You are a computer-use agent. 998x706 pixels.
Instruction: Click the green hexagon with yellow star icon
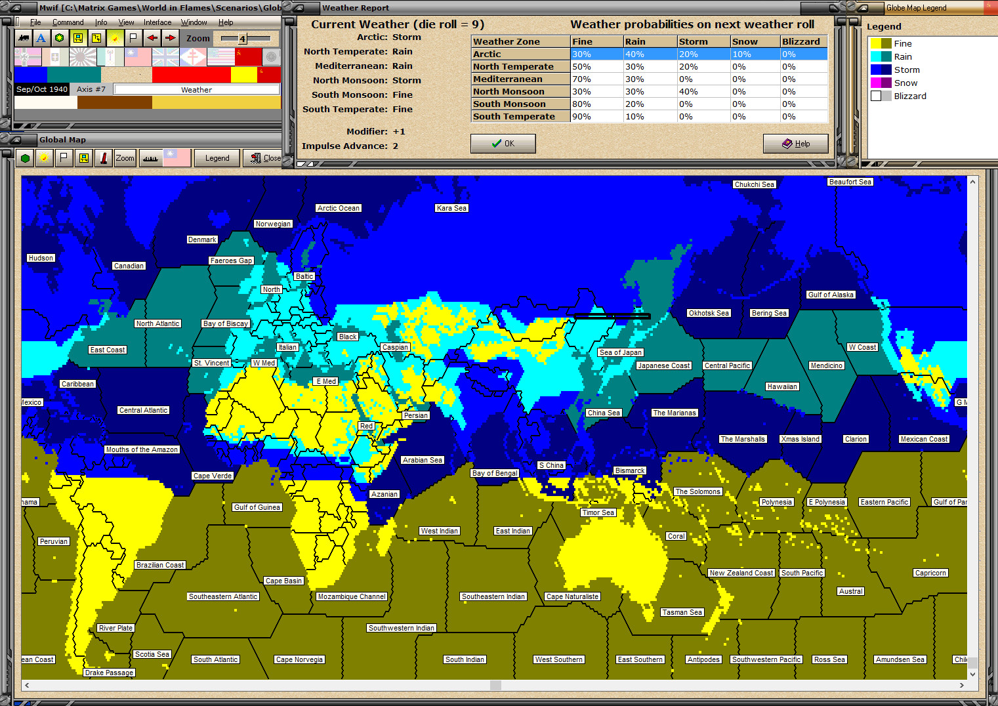tap(60, 38)
